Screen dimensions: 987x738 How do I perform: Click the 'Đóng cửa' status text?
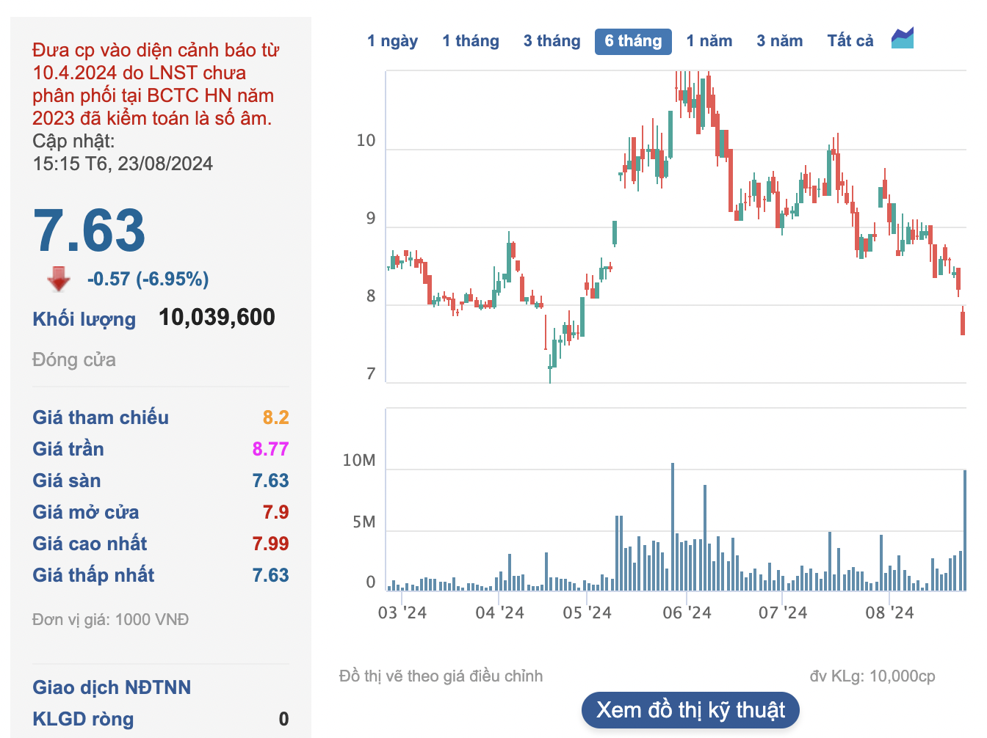click(x=74, y=359)
